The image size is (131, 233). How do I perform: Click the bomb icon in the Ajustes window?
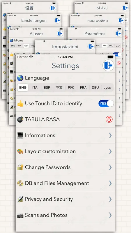pyautogui.click(x=12, y=63)
